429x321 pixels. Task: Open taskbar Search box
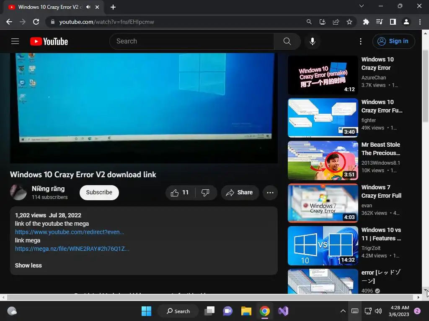point(178,311)
